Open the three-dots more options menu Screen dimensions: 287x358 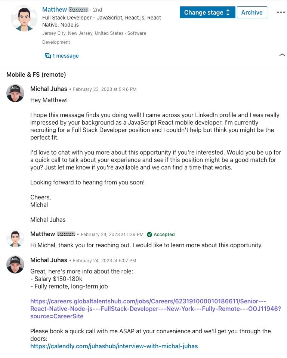281,12
